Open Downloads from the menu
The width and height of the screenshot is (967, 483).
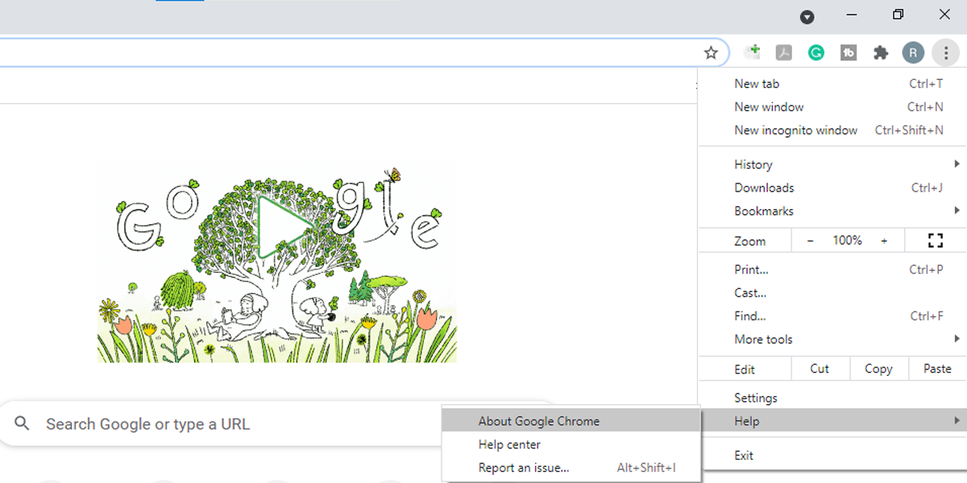click(x=832, y=188)
